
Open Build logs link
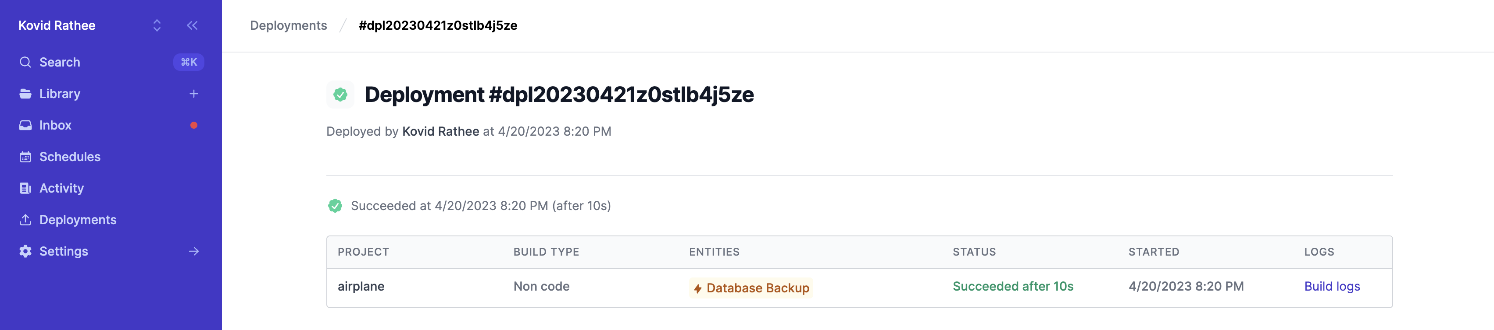point(1332,287)
